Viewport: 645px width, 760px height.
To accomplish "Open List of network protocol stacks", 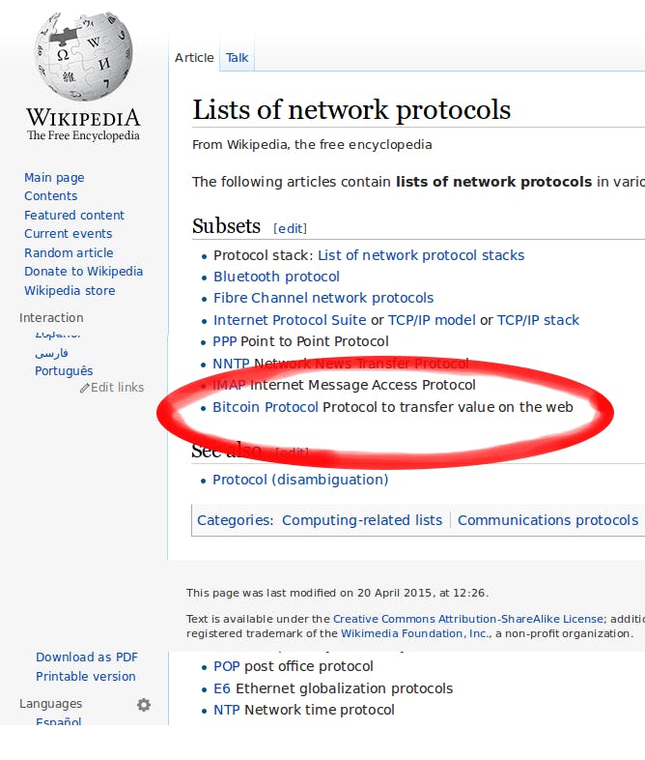I will [421, 255].
